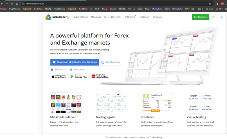Expand the EN language dropdown
Image resolution: width=227 pixels, height=139 pixels.
tap(215, 17)
